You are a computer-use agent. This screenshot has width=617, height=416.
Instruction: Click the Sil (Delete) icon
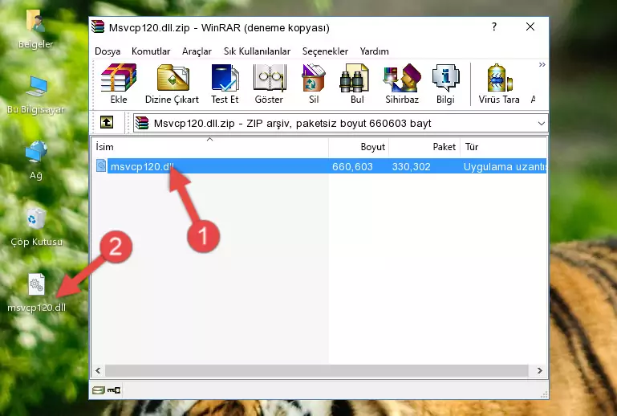(x=314, y=84)
